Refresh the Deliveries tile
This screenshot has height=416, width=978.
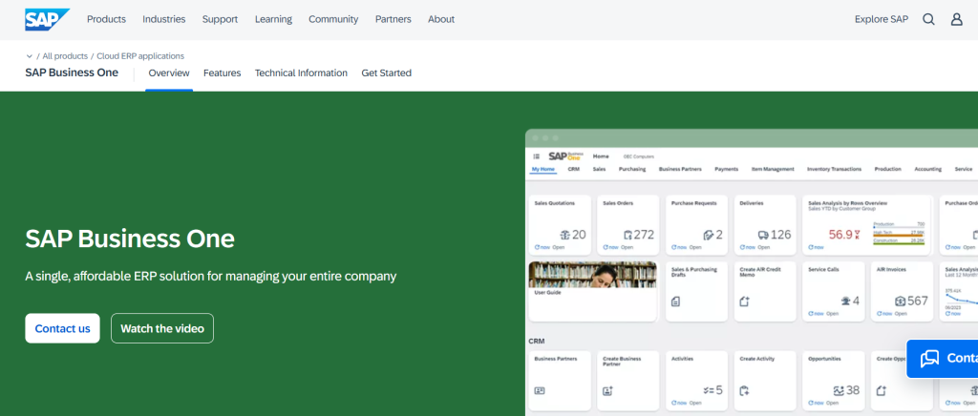pos(747,247)
